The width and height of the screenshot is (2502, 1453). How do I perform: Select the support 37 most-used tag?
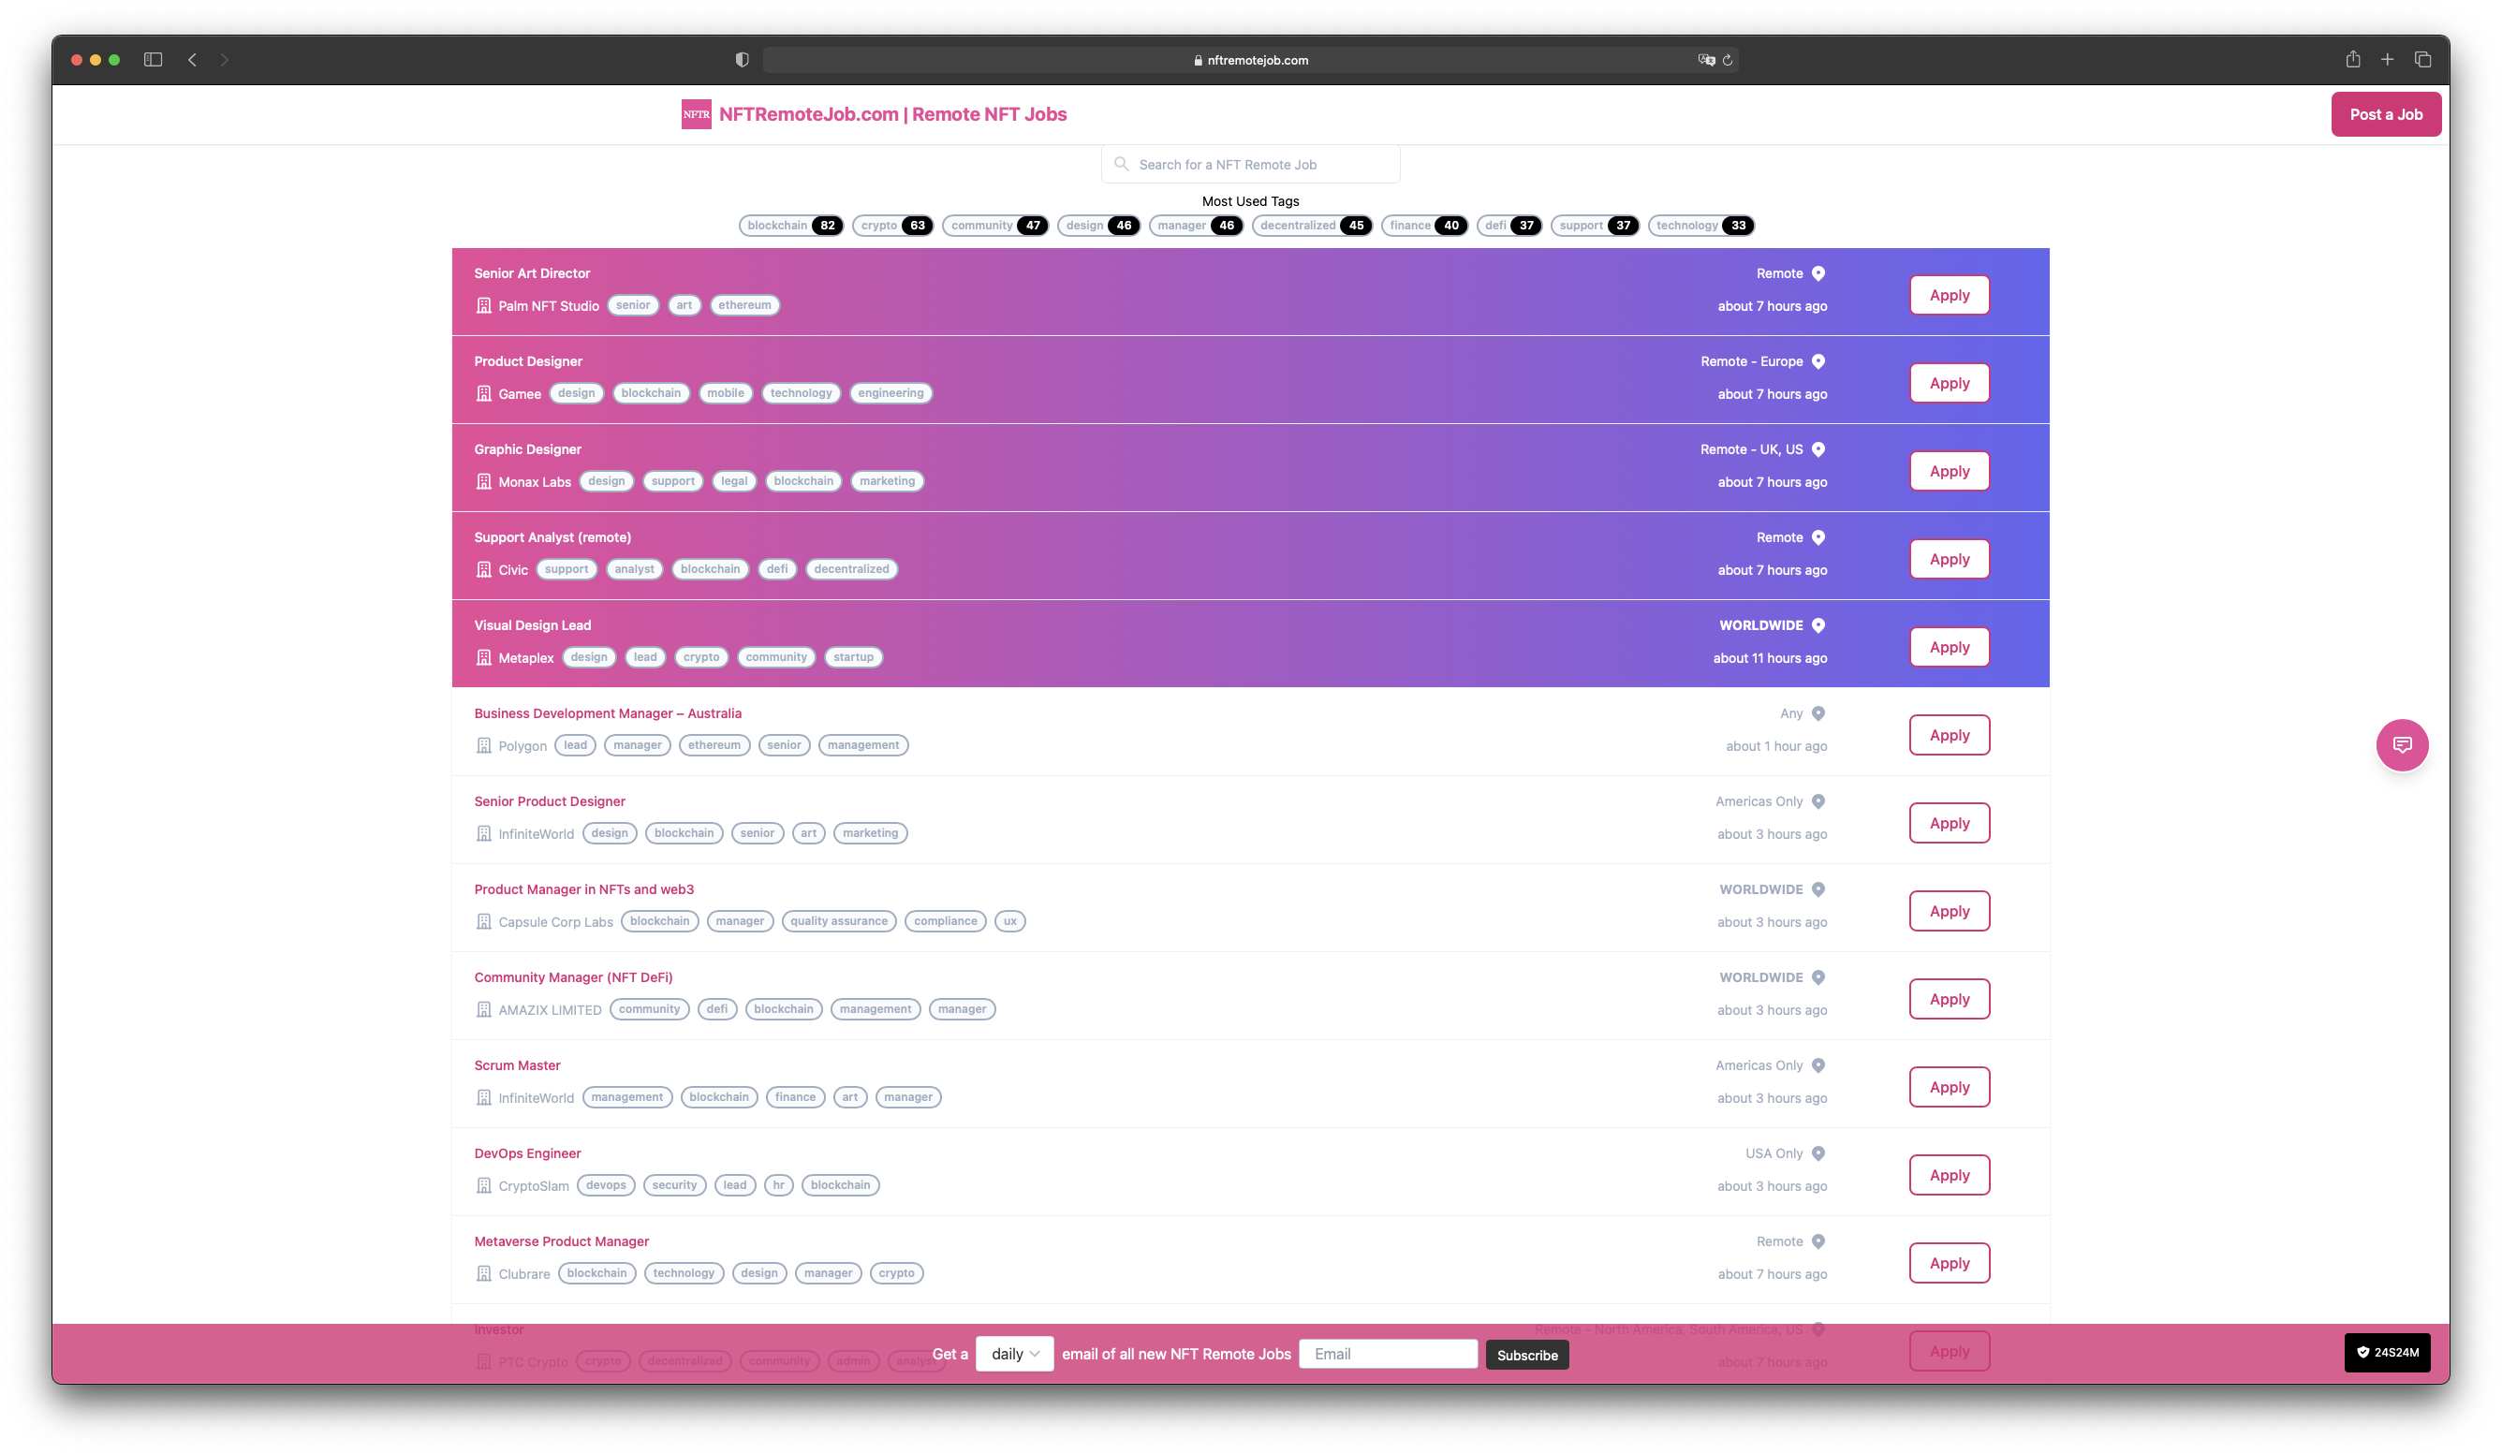click(1595, 226)
